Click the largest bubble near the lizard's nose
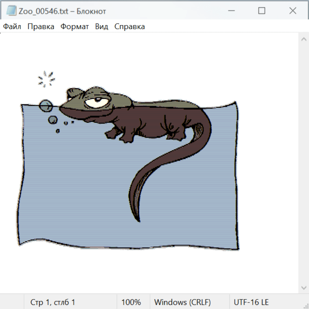 (46, 106)
